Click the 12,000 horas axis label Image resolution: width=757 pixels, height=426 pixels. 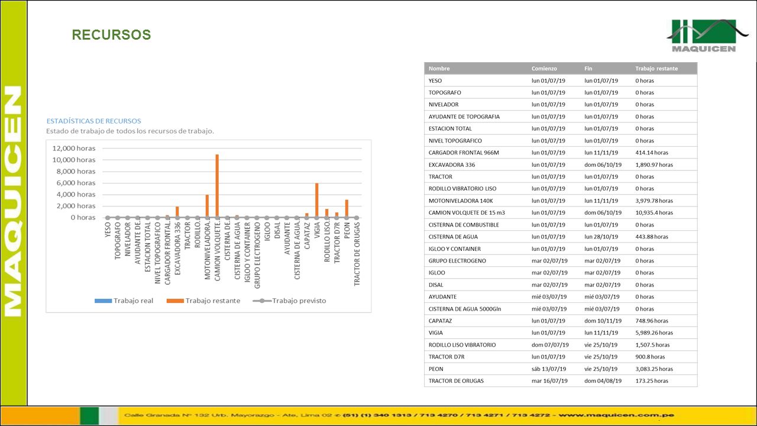pyautogui.click(x=74, y=149)
